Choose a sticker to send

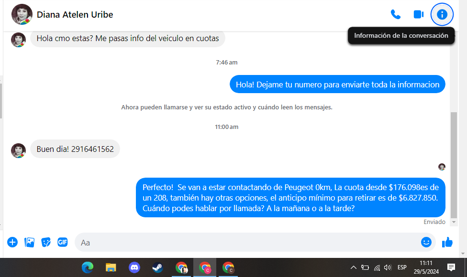(46, 242)
